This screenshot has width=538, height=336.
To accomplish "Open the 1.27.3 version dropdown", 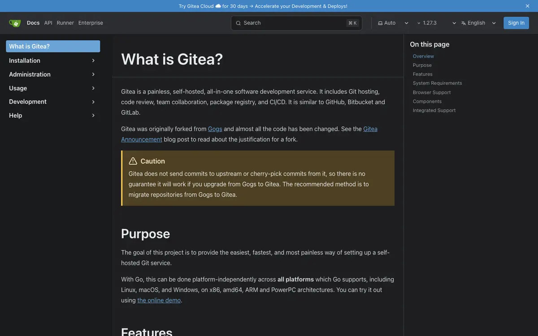I will tap(436, 23).
